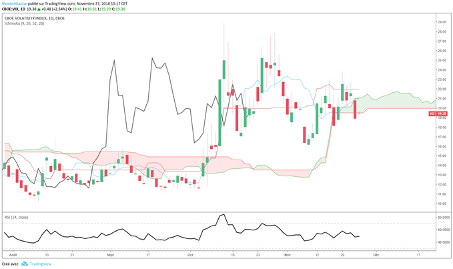Click the 25.00 price axis label
Viewport: 453px width, 269px height.
point(442,60)
